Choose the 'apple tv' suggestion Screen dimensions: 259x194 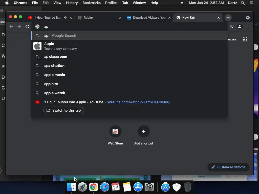(x=129, y=84)
